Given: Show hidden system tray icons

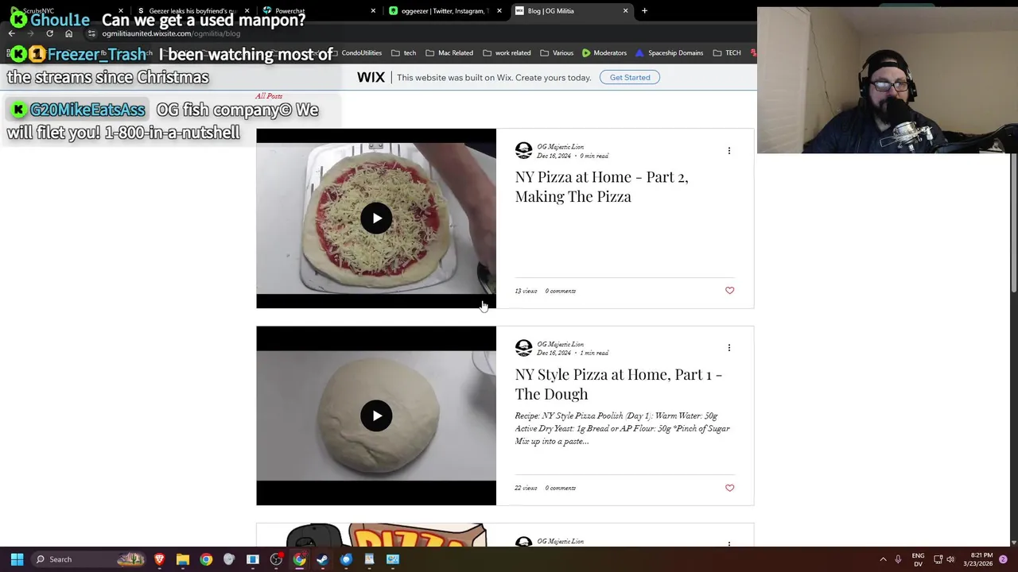Looking at the screenshot, I should [x=883, y=559].
